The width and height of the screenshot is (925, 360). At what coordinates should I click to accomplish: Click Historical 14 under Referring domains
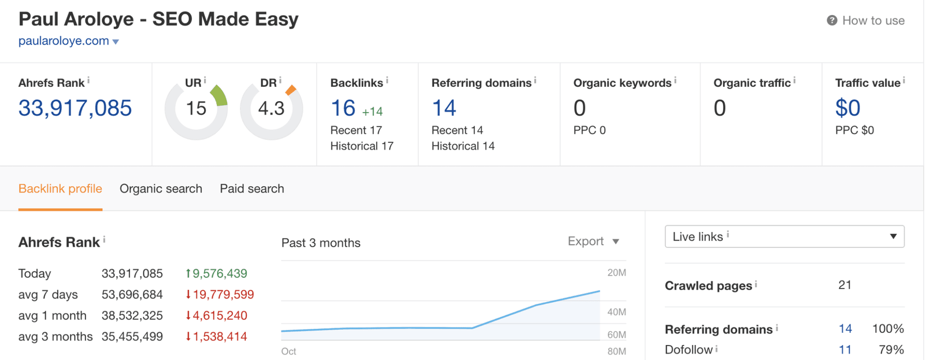[463, 146]
